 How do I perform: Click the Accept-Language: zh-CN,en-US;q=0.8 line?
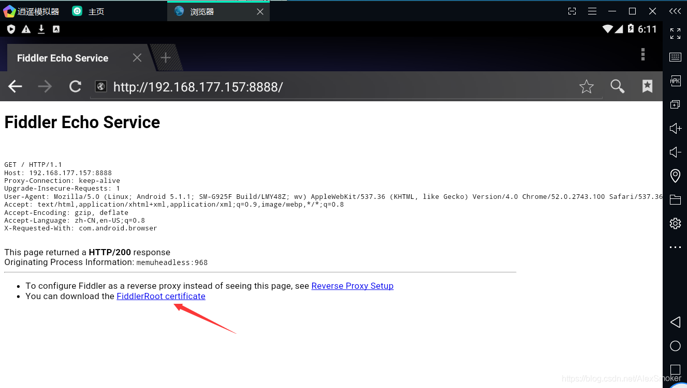pos(75,220)
